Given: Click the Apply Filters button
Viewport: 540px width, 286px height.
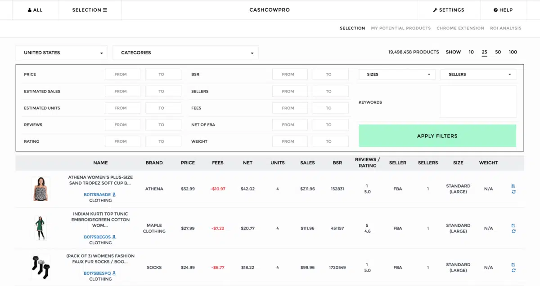Looking at the screenshot, I should [x=437, y=136].
